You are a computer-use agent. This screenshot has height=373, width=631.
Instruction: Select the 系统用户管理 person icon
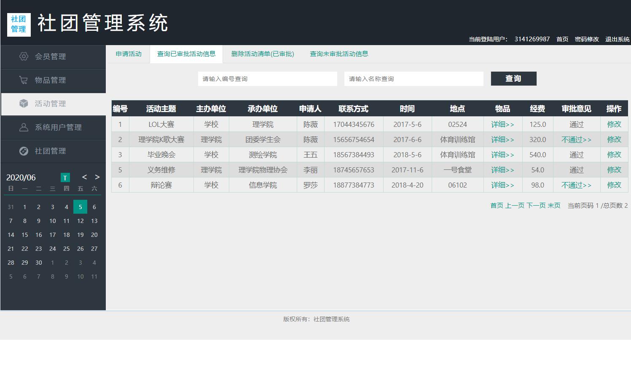(x=24, y=127)
